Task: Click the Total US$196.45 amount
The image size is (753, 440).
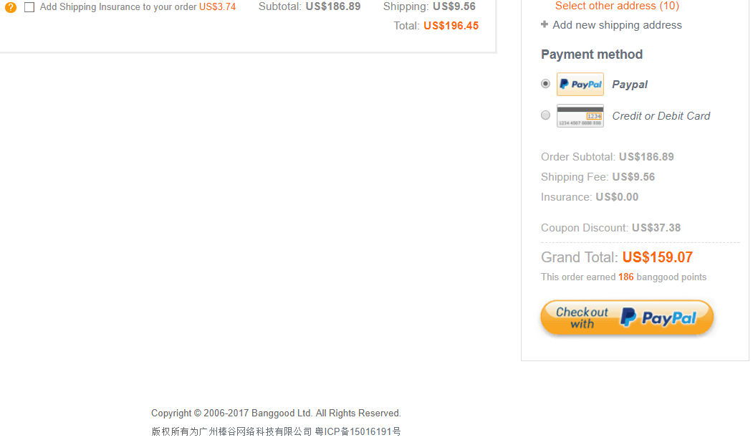Action: [x=451, y=26]
